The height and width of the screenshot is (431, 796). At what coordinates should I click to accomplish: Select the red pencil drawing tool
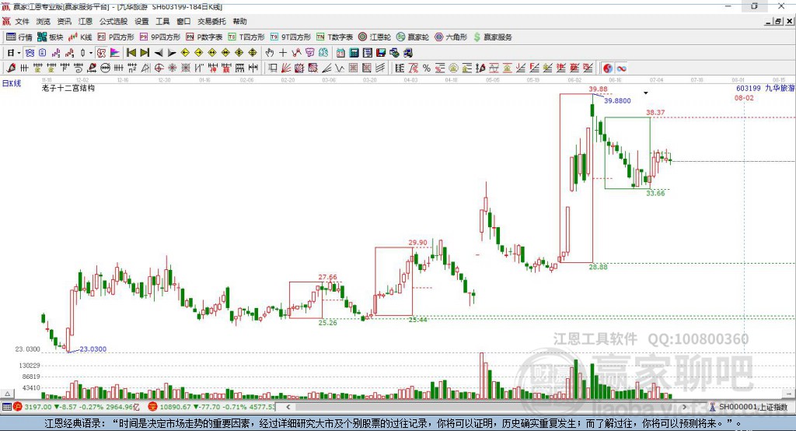11,68
